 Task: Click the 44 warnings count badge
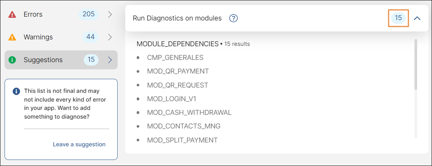point(90,37)
